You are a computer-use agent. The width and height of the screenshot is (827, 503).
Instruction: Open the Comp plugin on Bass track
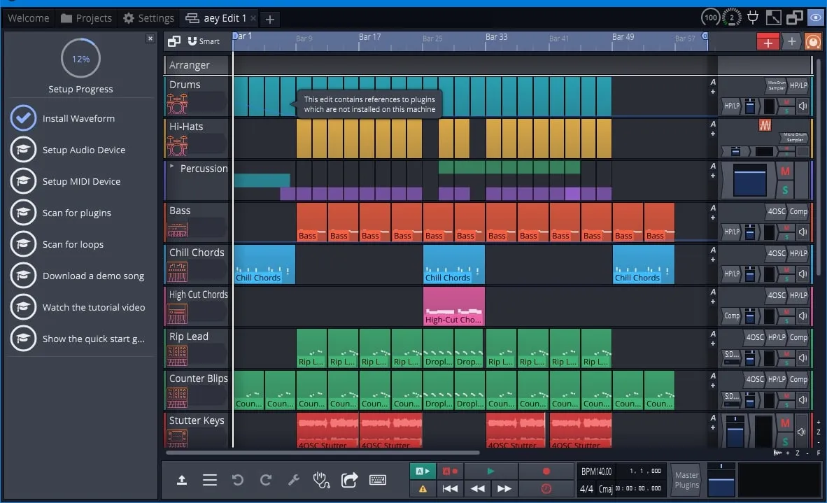click(x=798, y=211)
